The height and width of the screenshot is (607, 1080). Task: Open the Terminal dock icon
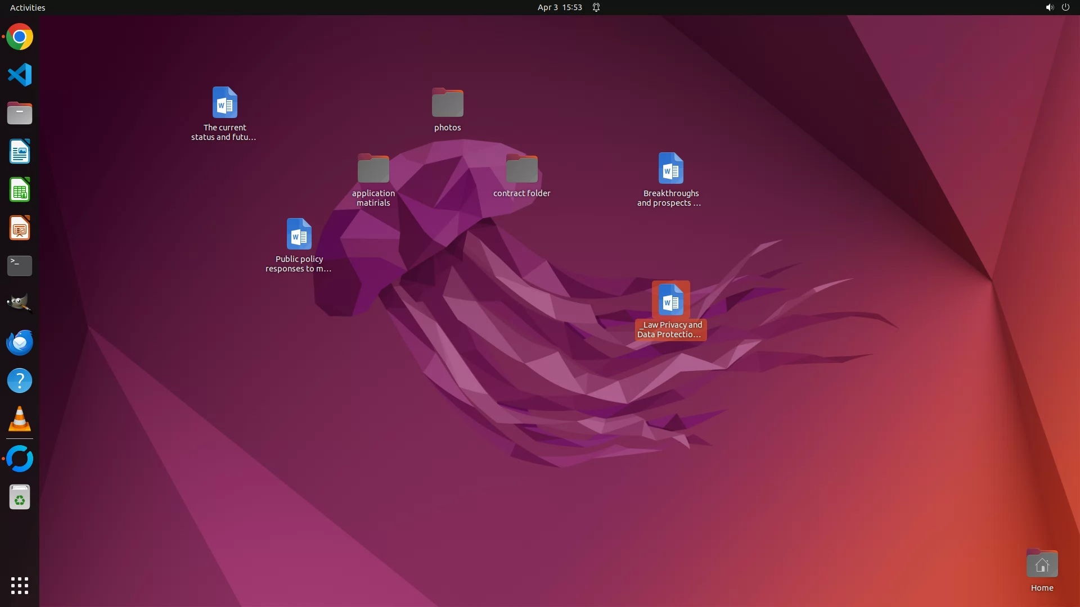tap(20, 266)
